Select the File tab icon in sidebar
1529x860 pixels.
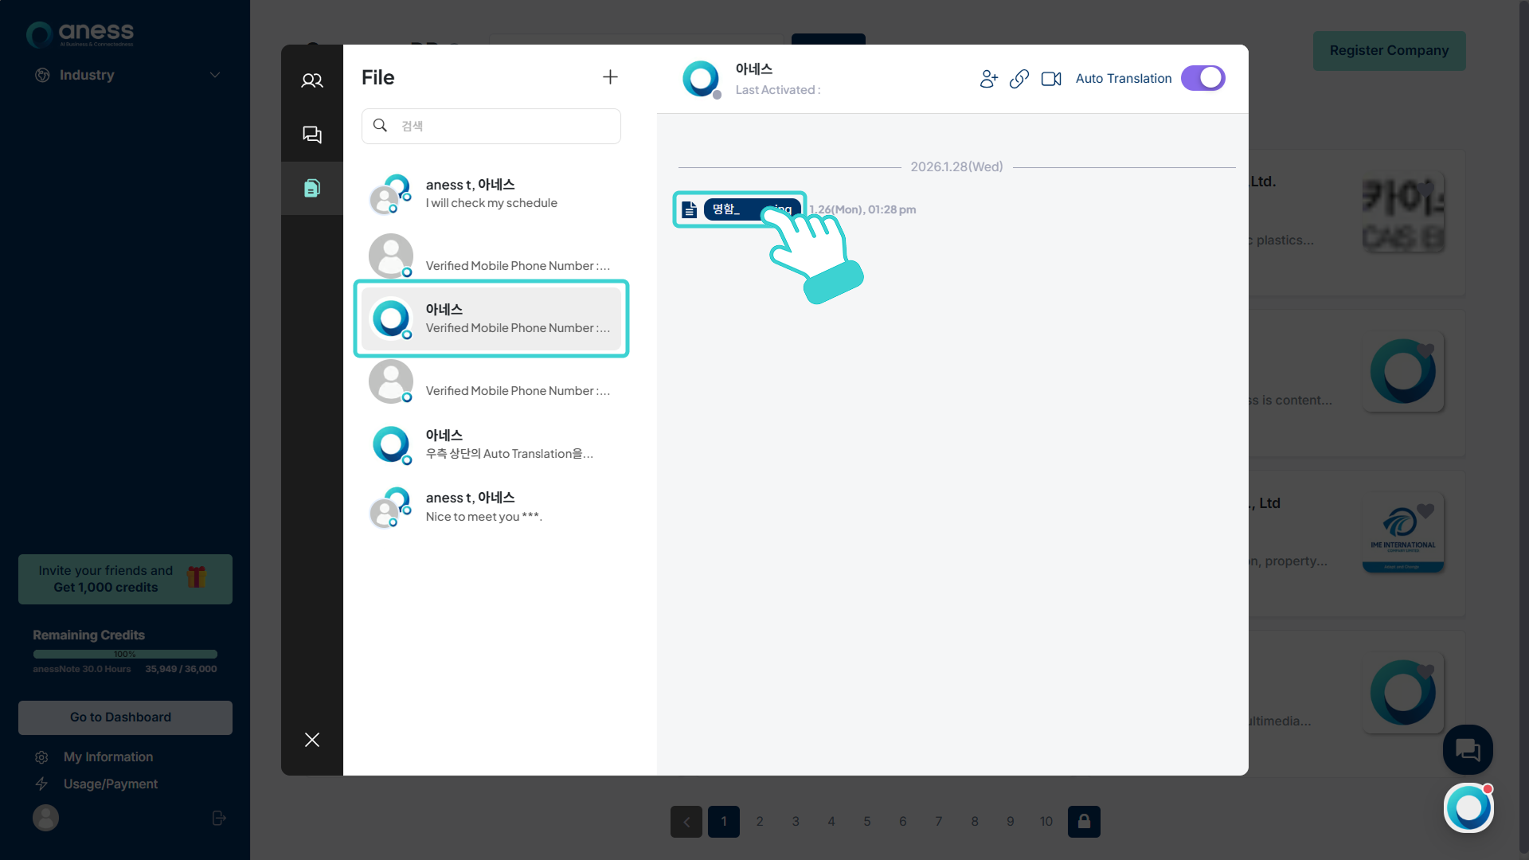pyautogui.click(x=312, y=188)
